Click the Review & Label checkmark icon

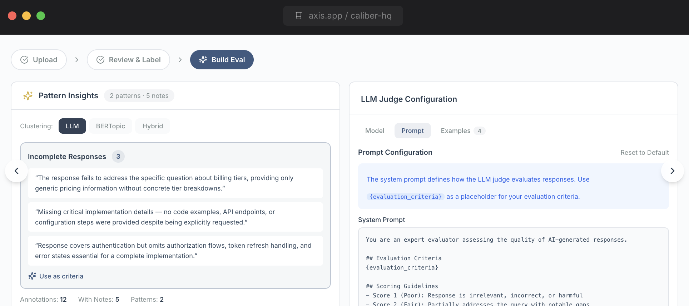coord(100,60)
